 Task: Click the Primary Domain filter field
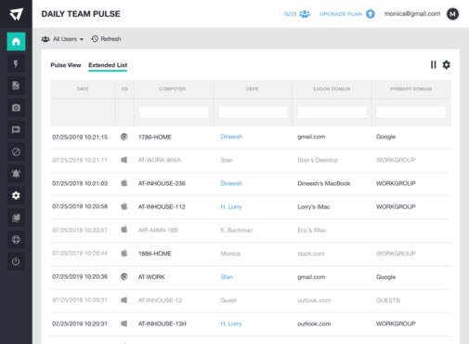411,112
